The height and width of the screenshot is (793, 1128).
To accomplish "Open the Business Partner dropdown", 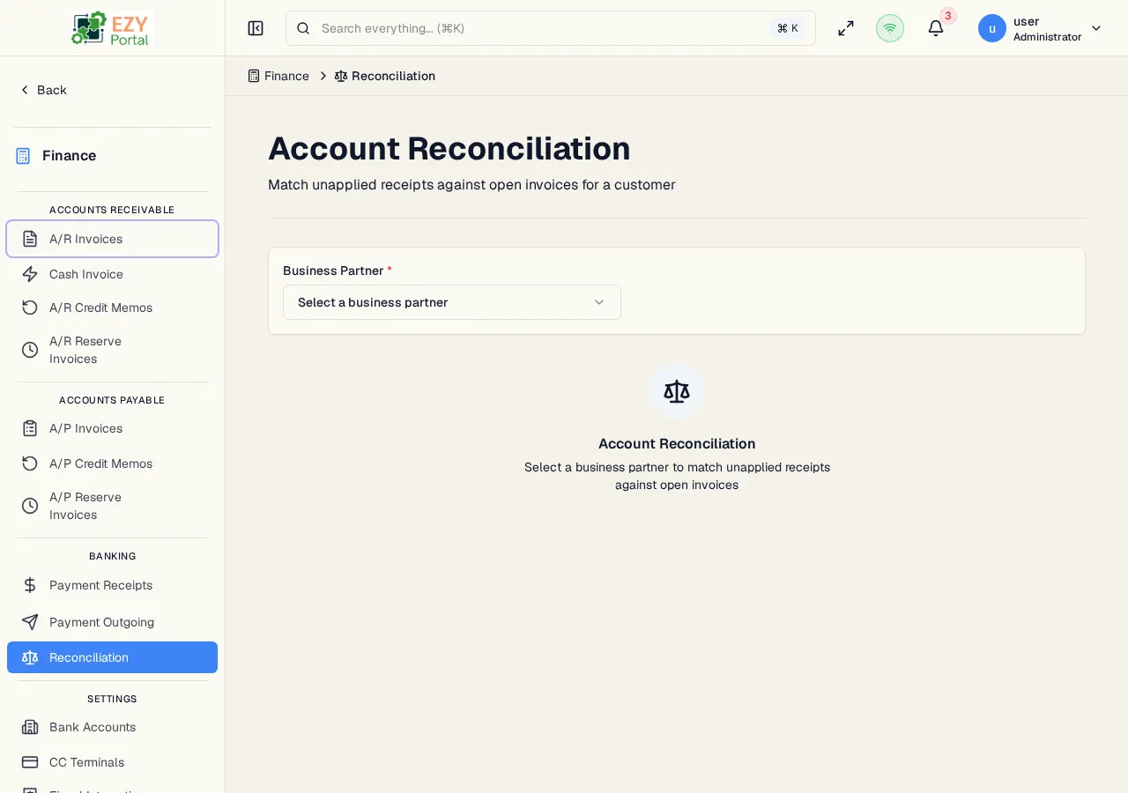I will click(452, 302).
